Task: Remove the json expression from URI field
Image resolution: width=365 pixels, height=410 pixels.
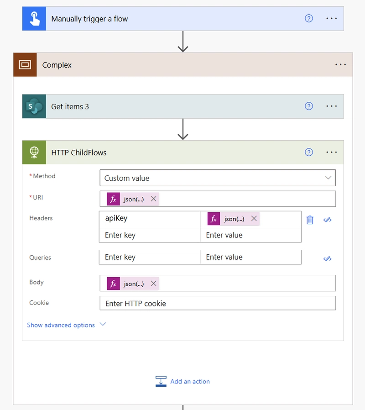Action: click(154, 199)
